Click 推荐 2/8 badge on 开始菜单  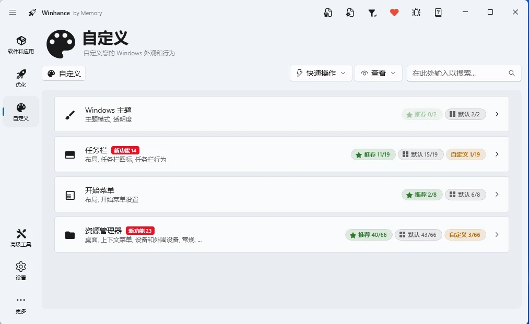click(x=422, y=195)
